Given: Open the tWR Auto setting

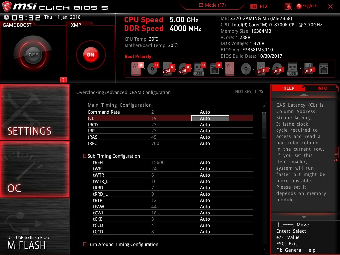Looking at the screenshot, I should 205,169.
